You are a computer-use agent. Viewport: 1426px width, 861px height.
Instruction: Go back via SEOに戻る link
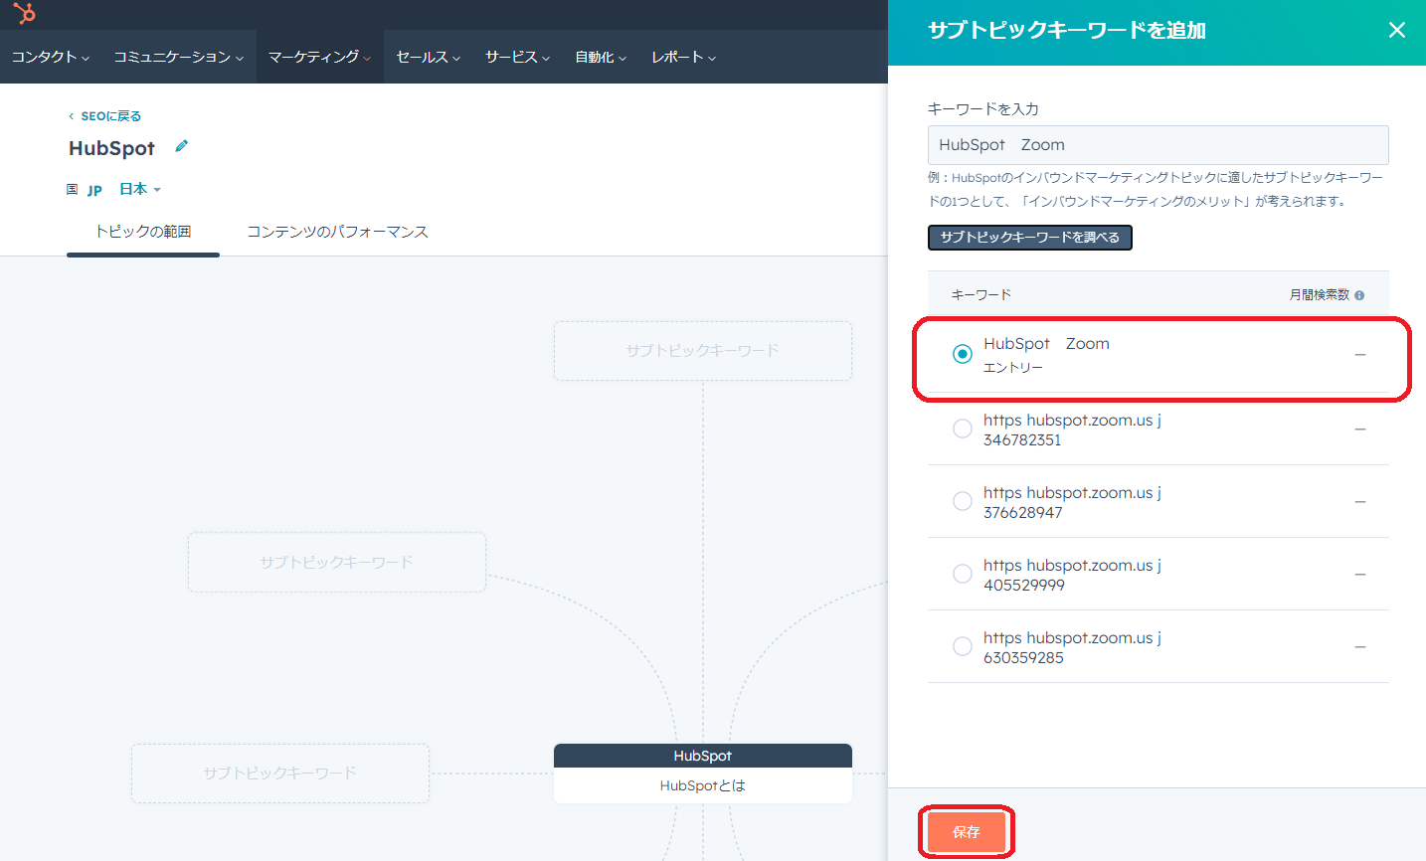(x=105, y=116)
